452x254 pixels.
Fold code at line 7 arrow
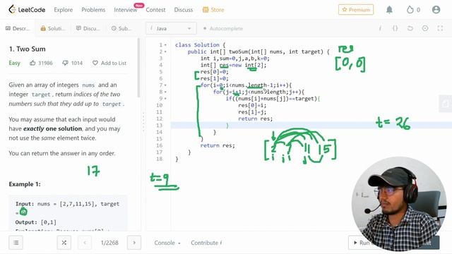(x=165, y=85)
